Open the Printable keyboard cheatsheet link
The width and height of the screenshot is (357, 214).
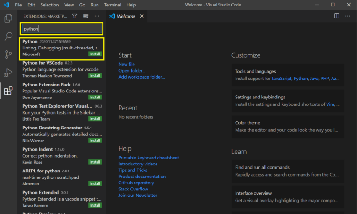pyautogui.click(x=148, y=158)
